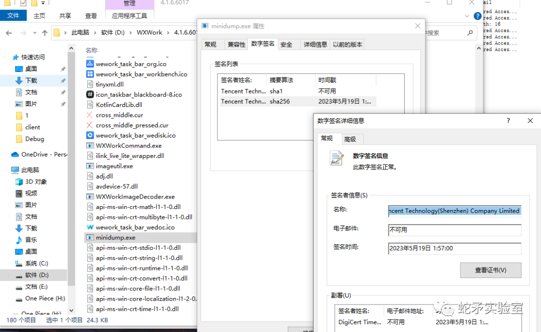Open 文档 (E:) drive in navigation pane

(x=36, y=287)
